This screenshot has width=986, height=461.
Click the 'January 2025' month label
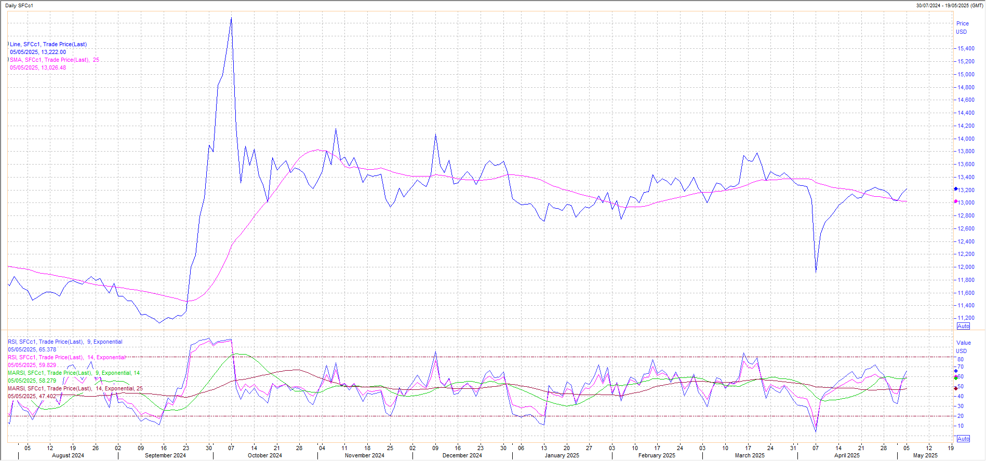[562, 455]
